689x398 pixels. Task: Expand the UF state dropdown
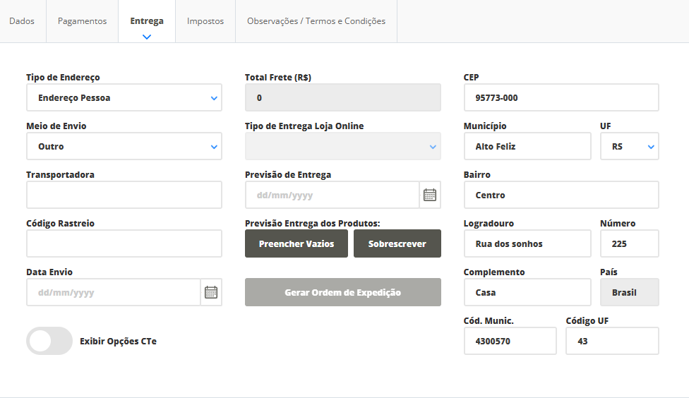pos(629,147)
